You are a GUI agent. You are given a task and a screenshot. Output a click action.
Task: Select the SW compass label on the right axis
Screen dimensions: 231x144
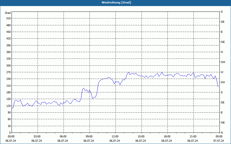pos(223,82)
